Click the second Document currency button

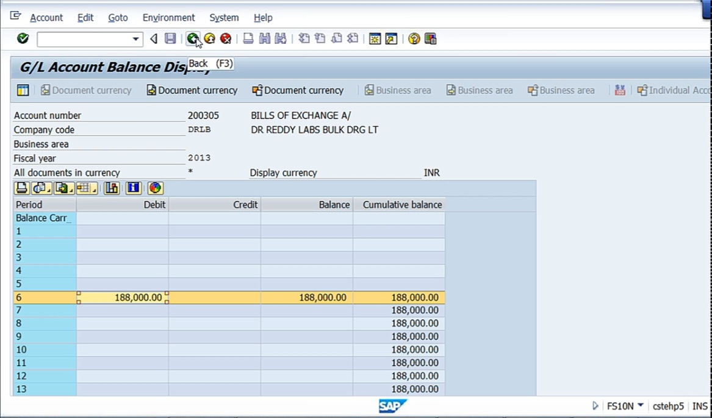click(x=192, y=90)
